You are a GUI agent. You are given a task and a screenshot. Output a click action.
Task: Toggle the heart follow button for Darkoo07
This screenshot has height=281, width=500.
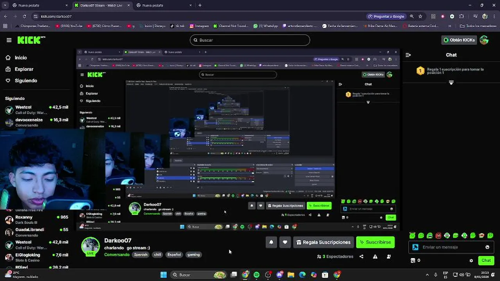(285, 242)
